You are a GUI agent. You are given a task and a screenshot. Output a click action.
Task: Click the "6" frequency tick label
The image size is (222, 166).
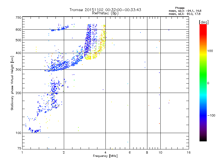[x=130, y=152]
